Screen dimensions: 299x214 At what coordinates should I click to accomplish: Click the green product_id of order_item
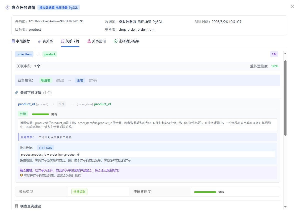(102, 104)
